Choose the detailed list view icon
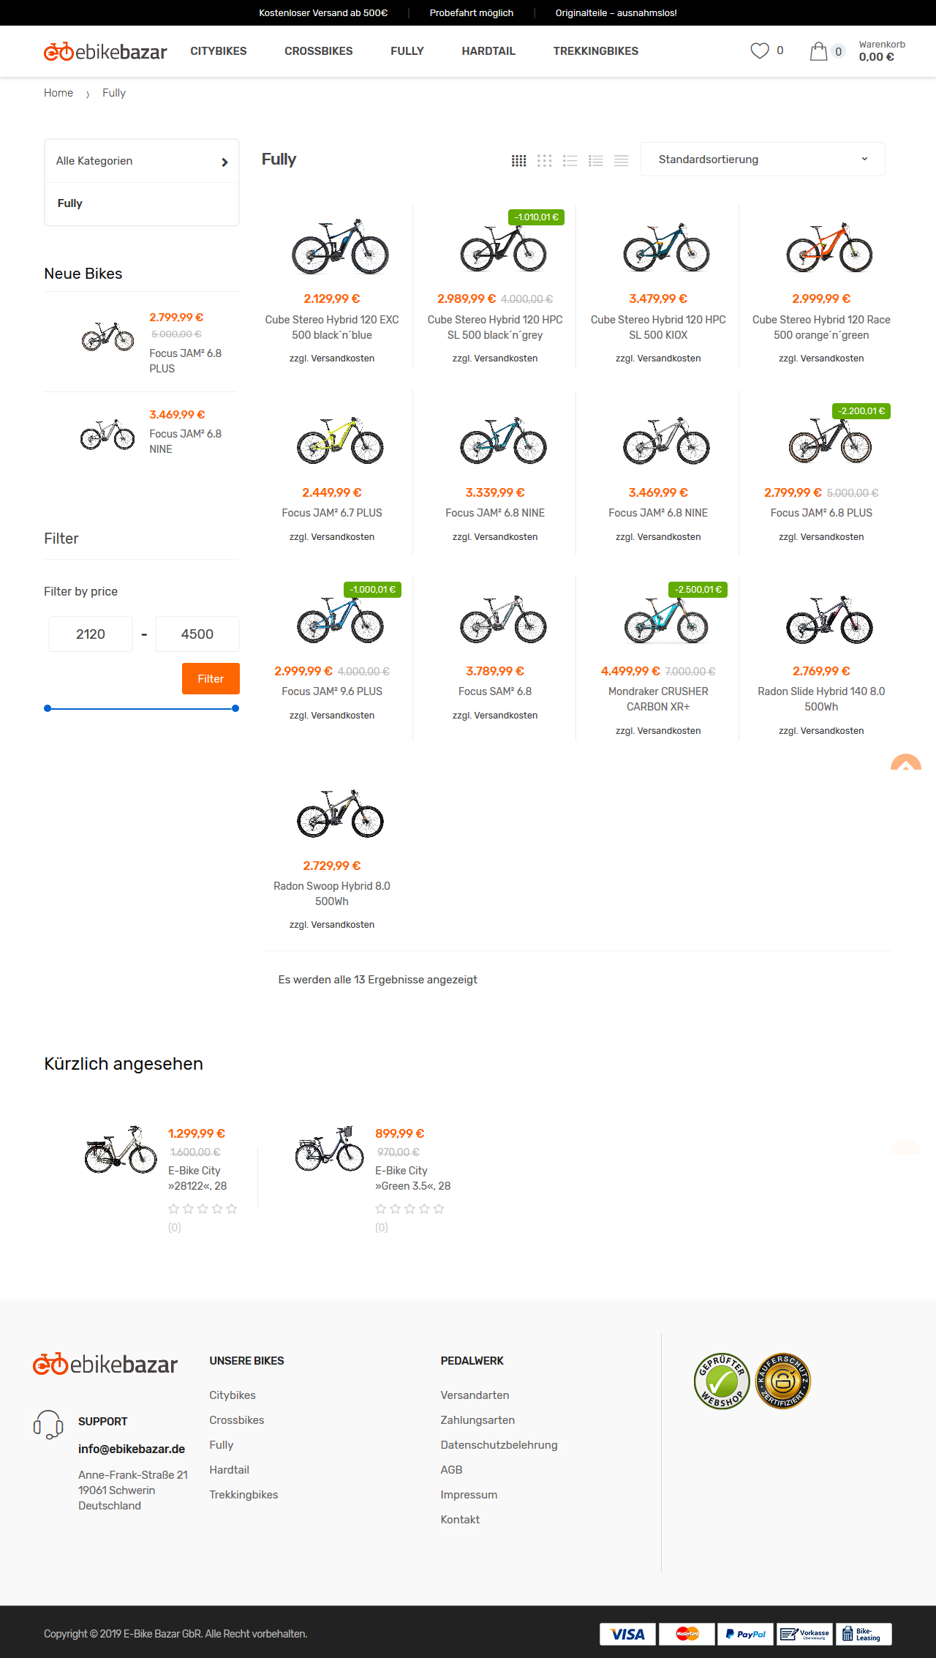 (x=595, y=160)
